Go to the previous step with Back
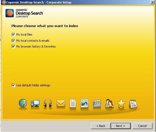Screen dimensions: 156x132 (101, 126)
